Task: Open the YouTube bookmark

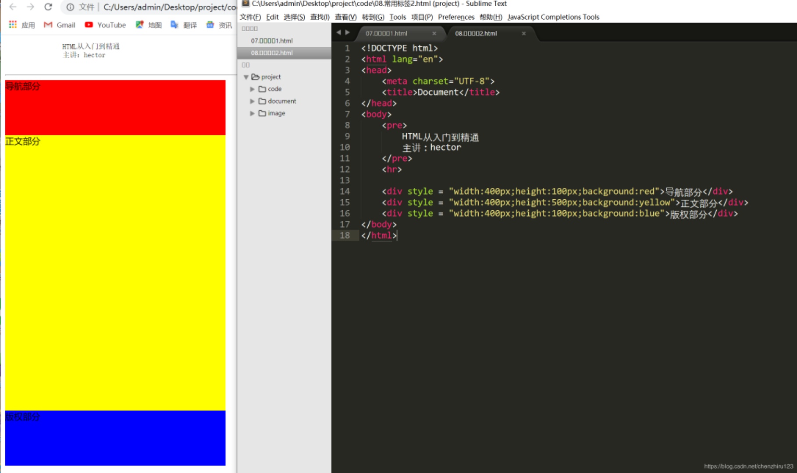Action: [105, 25]
